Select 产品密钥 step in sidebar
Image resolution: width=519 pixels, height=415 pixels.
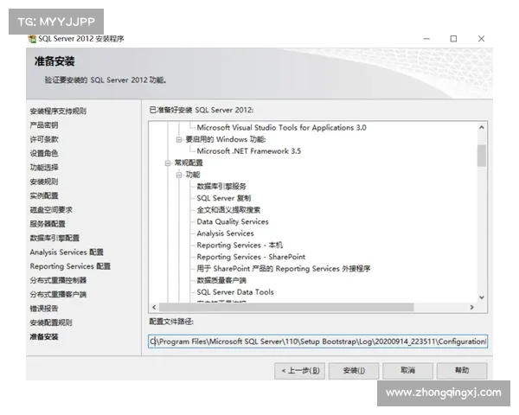(x=44, y=125)
